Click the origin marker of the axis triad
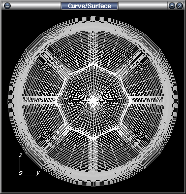Image resolution: width=186 pixels, height=194 pixels. tap(21, 173)
